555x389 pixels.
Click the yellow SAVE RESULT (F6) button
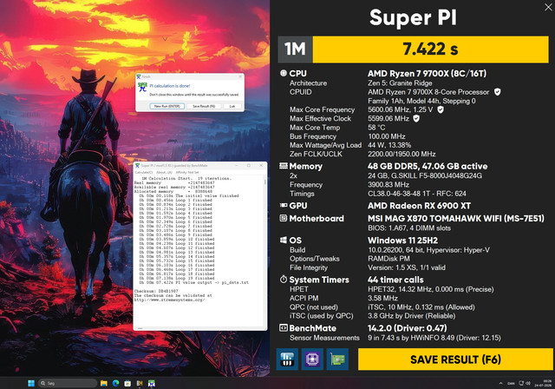[455, 359]
